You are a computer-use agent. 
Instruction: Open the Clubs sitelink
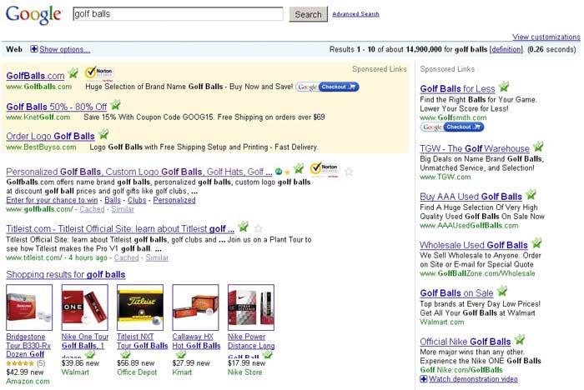137,200
